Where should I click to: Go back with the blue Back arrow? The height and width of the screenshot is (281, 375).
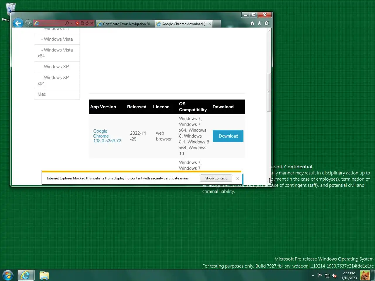[x=18, y=23]
